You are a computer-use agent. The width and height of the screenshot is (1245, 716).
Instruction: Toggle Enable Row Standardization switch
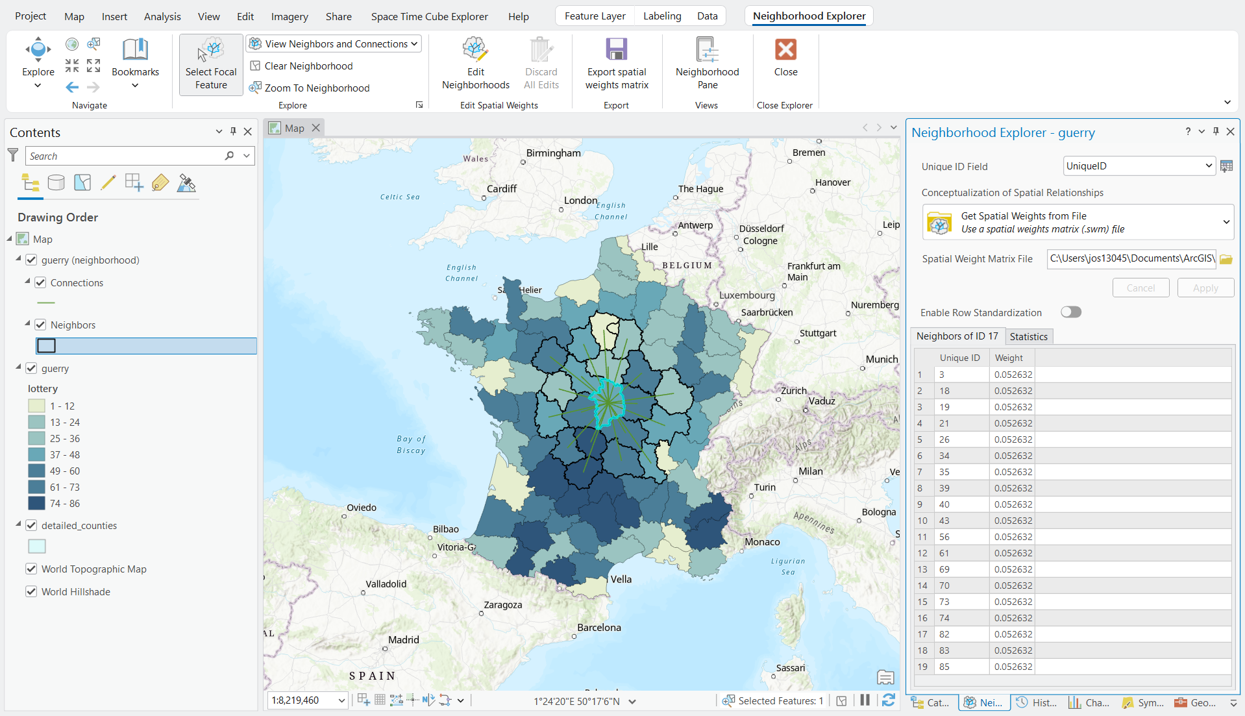tap(1070, 312)
